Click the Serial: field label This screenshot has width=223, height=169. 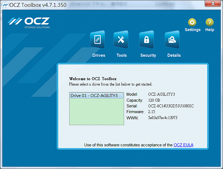click(132, 106)
